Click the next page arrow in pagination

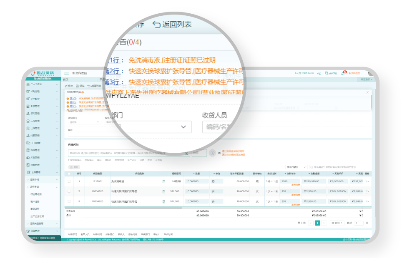pos(324,223)
